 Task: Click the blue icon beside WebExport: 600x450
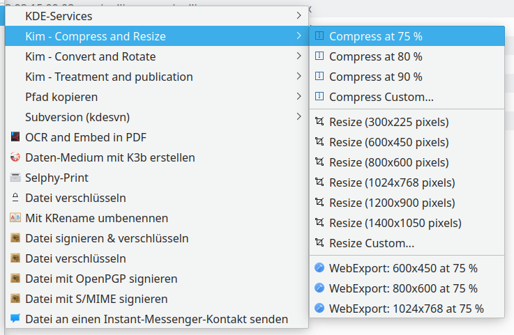pyautogui.click(x=319, y=267)
